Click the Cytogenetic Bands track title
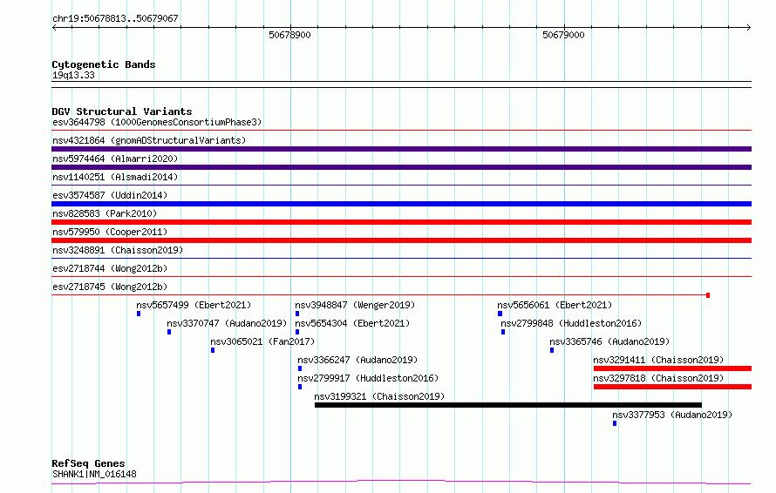Viewport: 776px width, 493px height. [x=104, y=64]
